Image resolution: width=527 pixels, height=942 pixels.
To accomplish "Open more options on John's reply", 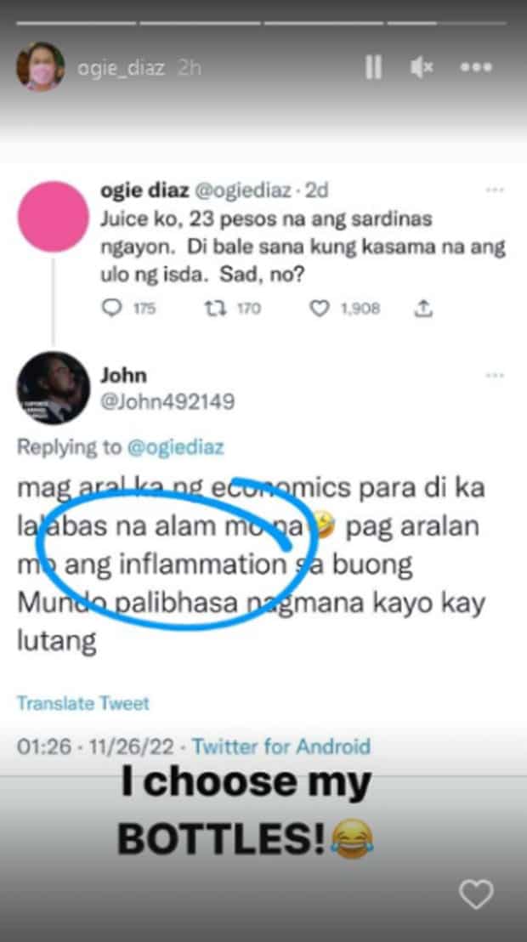I will [x=495, y=375].
